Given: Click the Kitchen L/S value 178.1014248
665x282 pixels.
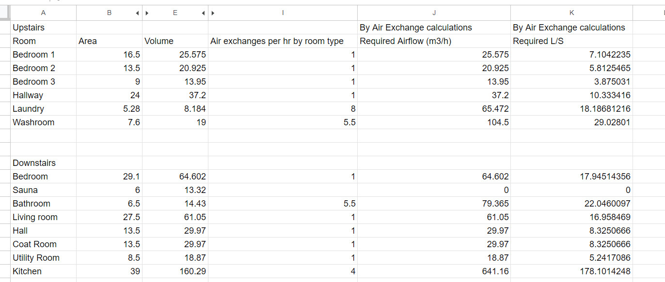Looking at the screenshot, I should (571, 271).
